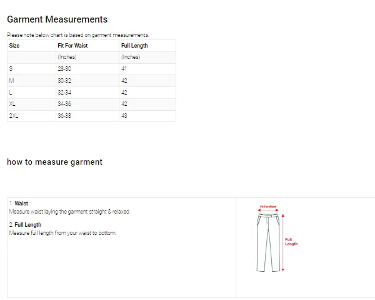Click the 28-30 waist value cell
Image resolution: width=375 pixels, height=300 pixels.
point(64,69)
